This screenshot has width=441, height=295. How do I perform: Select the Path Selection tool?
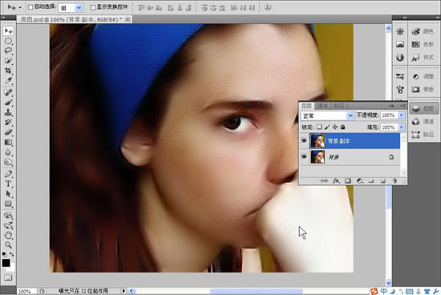(8, 194)
